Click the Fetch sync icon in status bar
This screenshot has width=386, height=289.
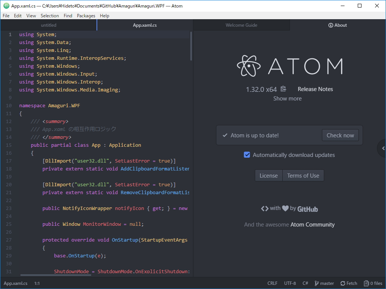pos(342,283)
